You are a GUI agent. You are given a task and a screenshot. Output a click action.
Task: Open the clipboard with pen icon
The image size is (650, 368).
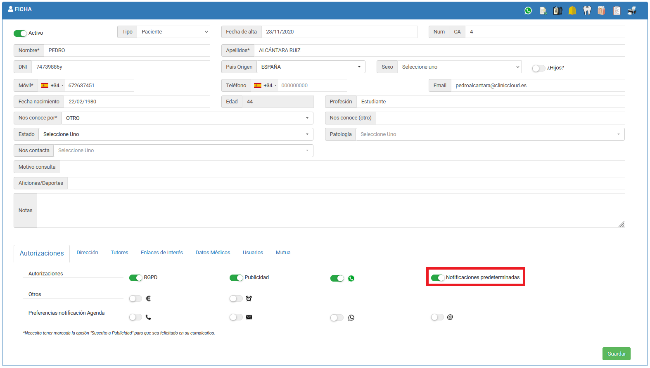[x=557, y=11]
